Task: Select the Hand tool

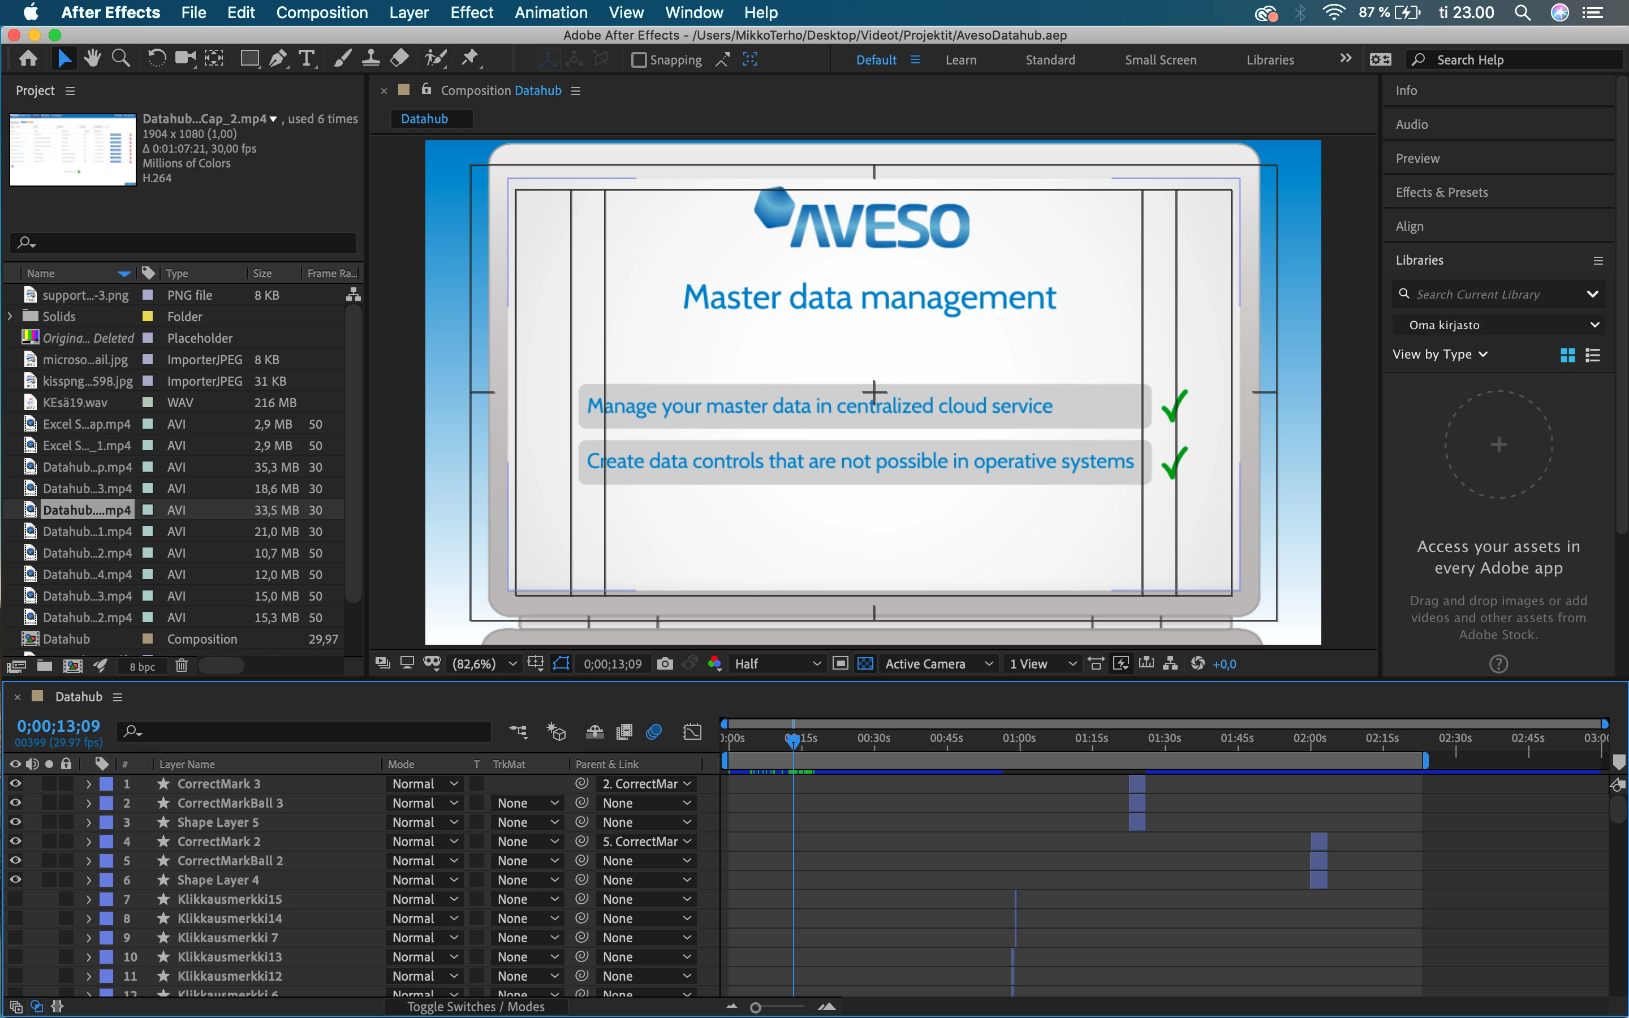Action: point(92,59)
